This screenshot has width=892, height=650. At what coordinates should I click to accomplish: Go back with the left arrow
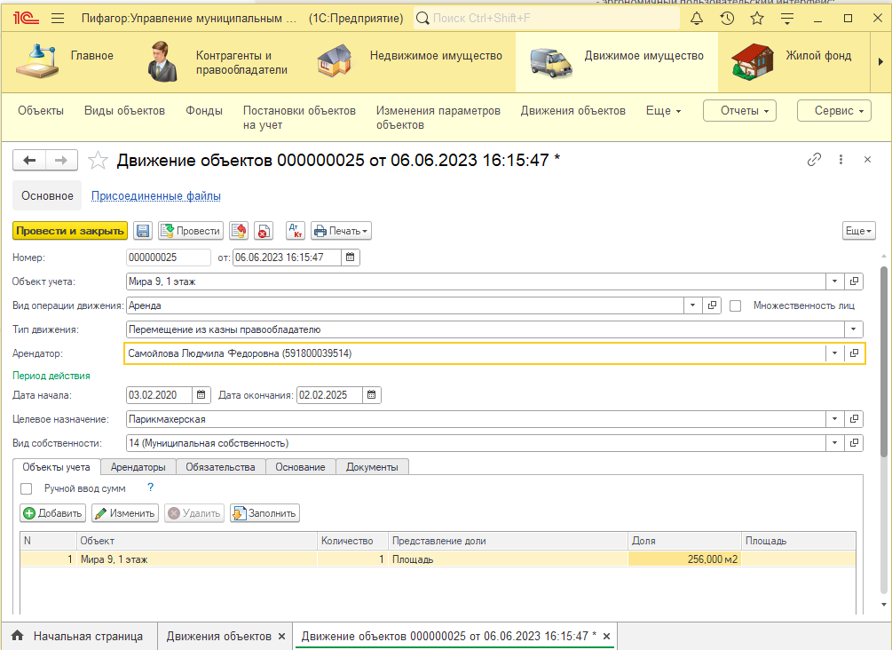point(29,161)
